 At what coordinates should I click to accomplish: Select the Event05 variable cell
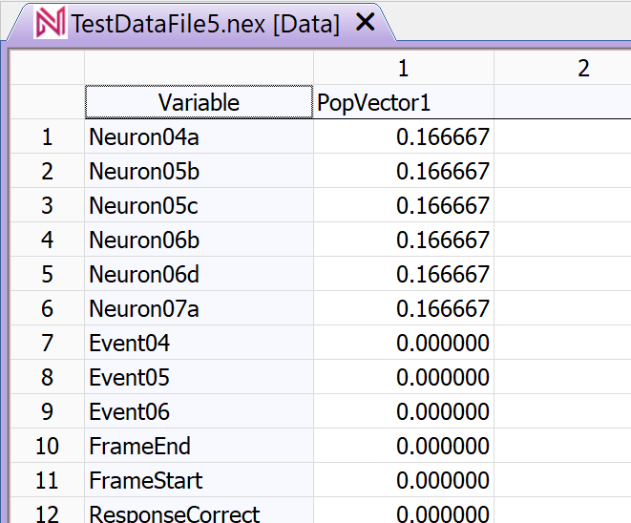pyautogui.click(x=199, y=377)
